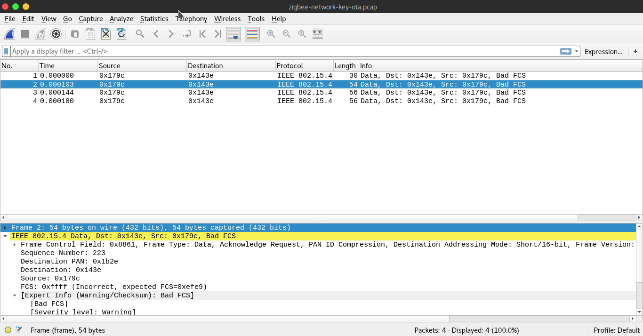Click packet details vertical scrollbar down arrow
Image resolution: width=643 pixels, height=336 pixels.
click(x=639, y=312)
